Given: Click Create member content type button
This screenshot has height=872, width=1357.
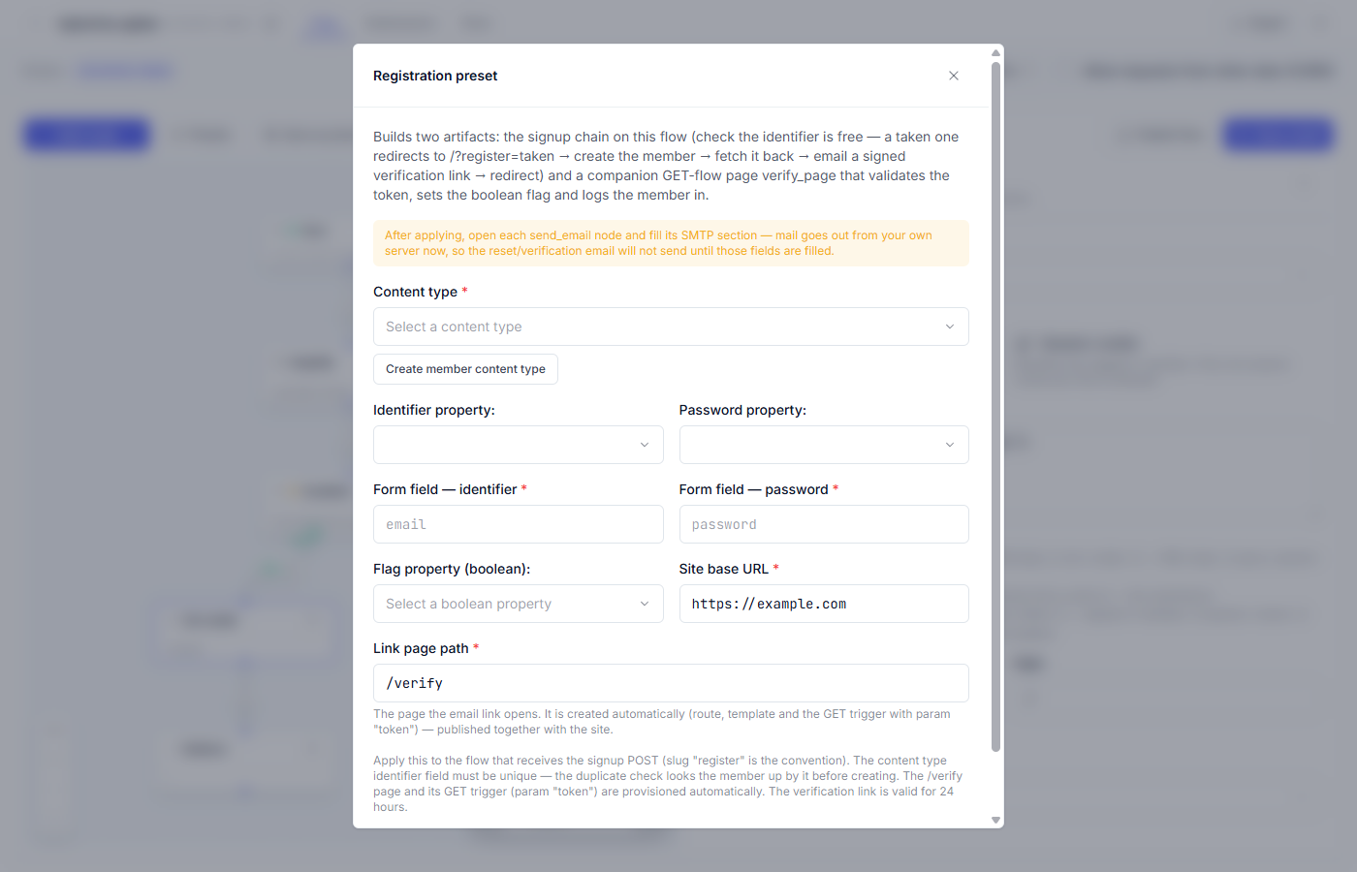Looking at the screenshot, I should point(465,369).
